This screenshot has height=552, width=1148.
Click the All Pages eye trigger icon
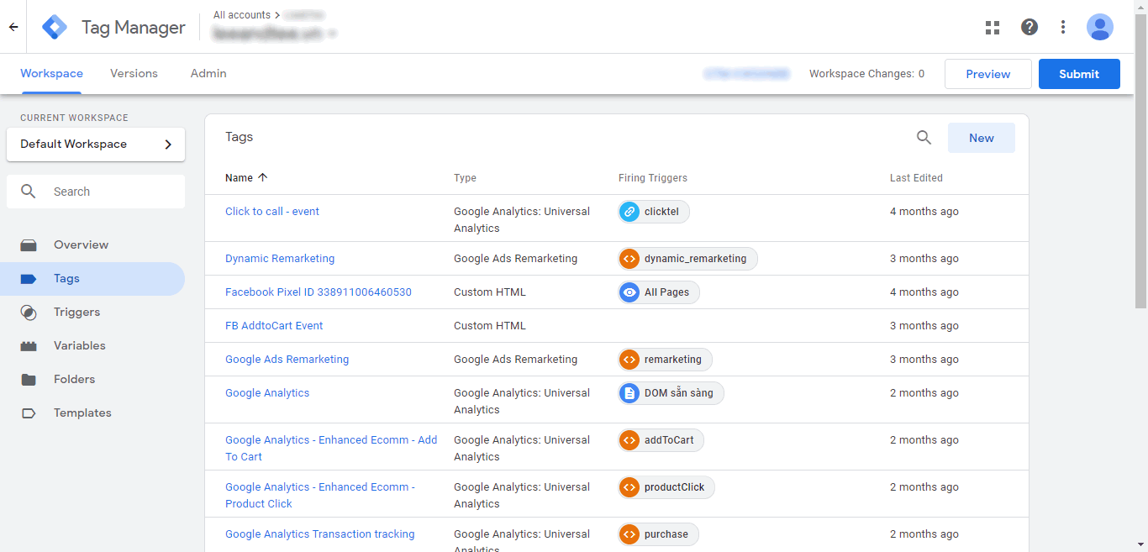coord(629,292)
